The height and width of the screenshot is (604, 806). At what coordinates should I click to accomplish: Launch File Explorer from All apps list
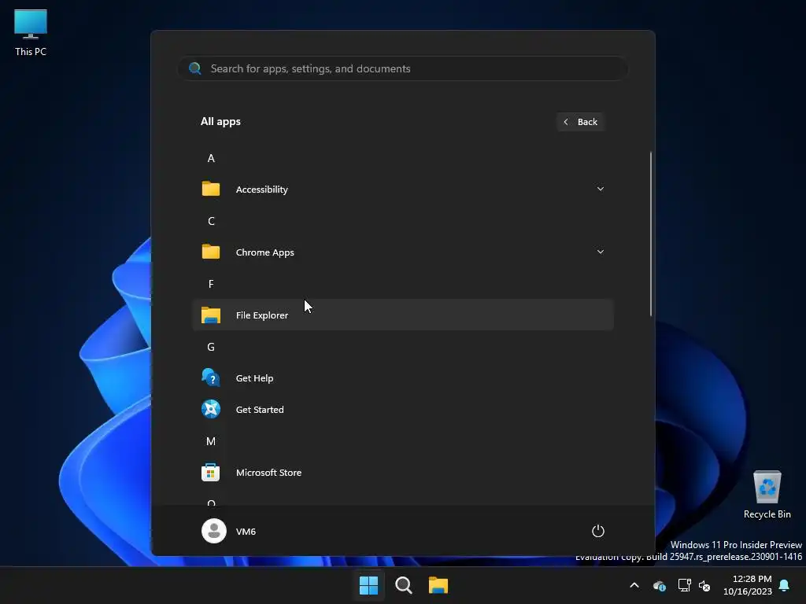(x=403, y=315)
